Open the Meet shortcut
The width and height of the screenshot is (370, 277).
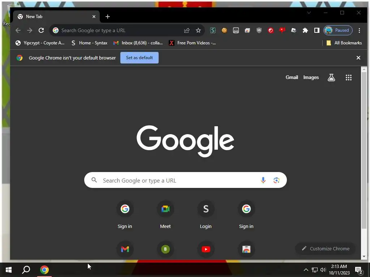click(165, 215)
